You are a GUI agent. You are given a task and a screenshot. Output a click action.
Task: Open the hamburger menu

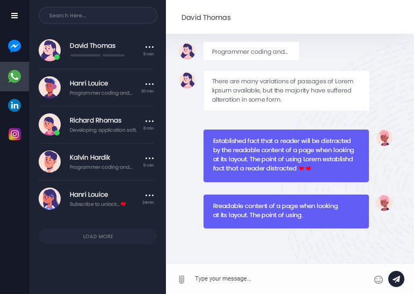[14, 16]
